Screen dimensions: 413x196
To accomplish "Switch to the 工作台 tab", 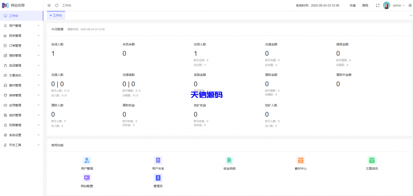I will pyautogui.click(x=56, y=15).
